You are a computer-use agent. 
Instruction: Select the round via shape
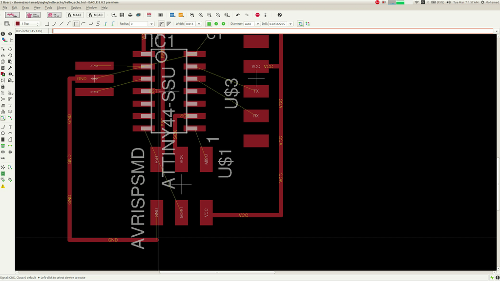pos(216,24)
